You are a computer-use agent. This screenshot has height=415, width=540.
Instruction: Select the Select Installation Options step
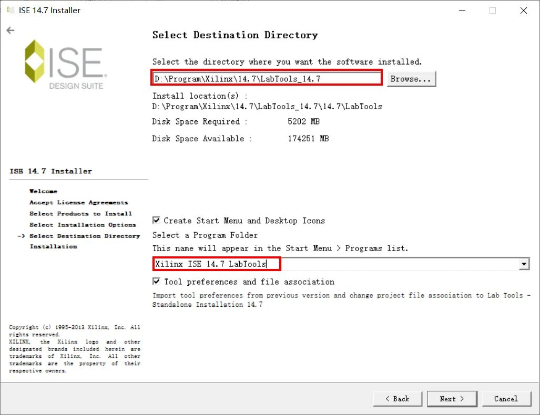83,225
